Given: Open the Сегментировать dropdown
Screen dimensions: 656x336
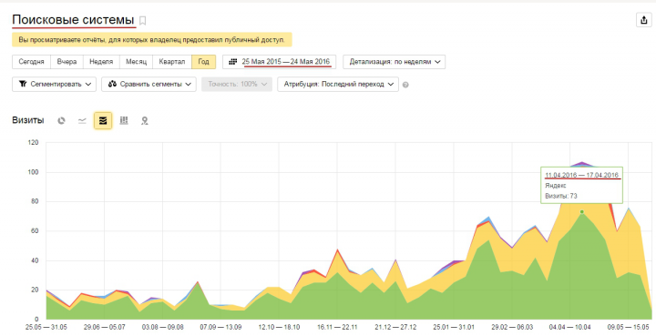Looking at the screenshot, I should tap(54, 85).
